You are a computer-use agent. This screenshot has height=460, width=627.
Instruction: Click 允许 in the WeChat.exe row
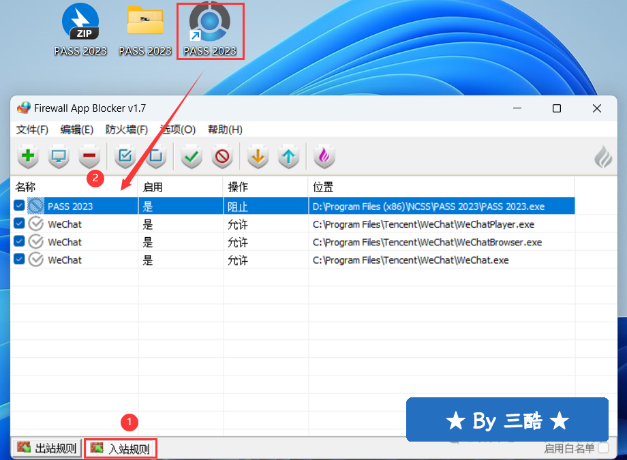(x=266, y=260)
